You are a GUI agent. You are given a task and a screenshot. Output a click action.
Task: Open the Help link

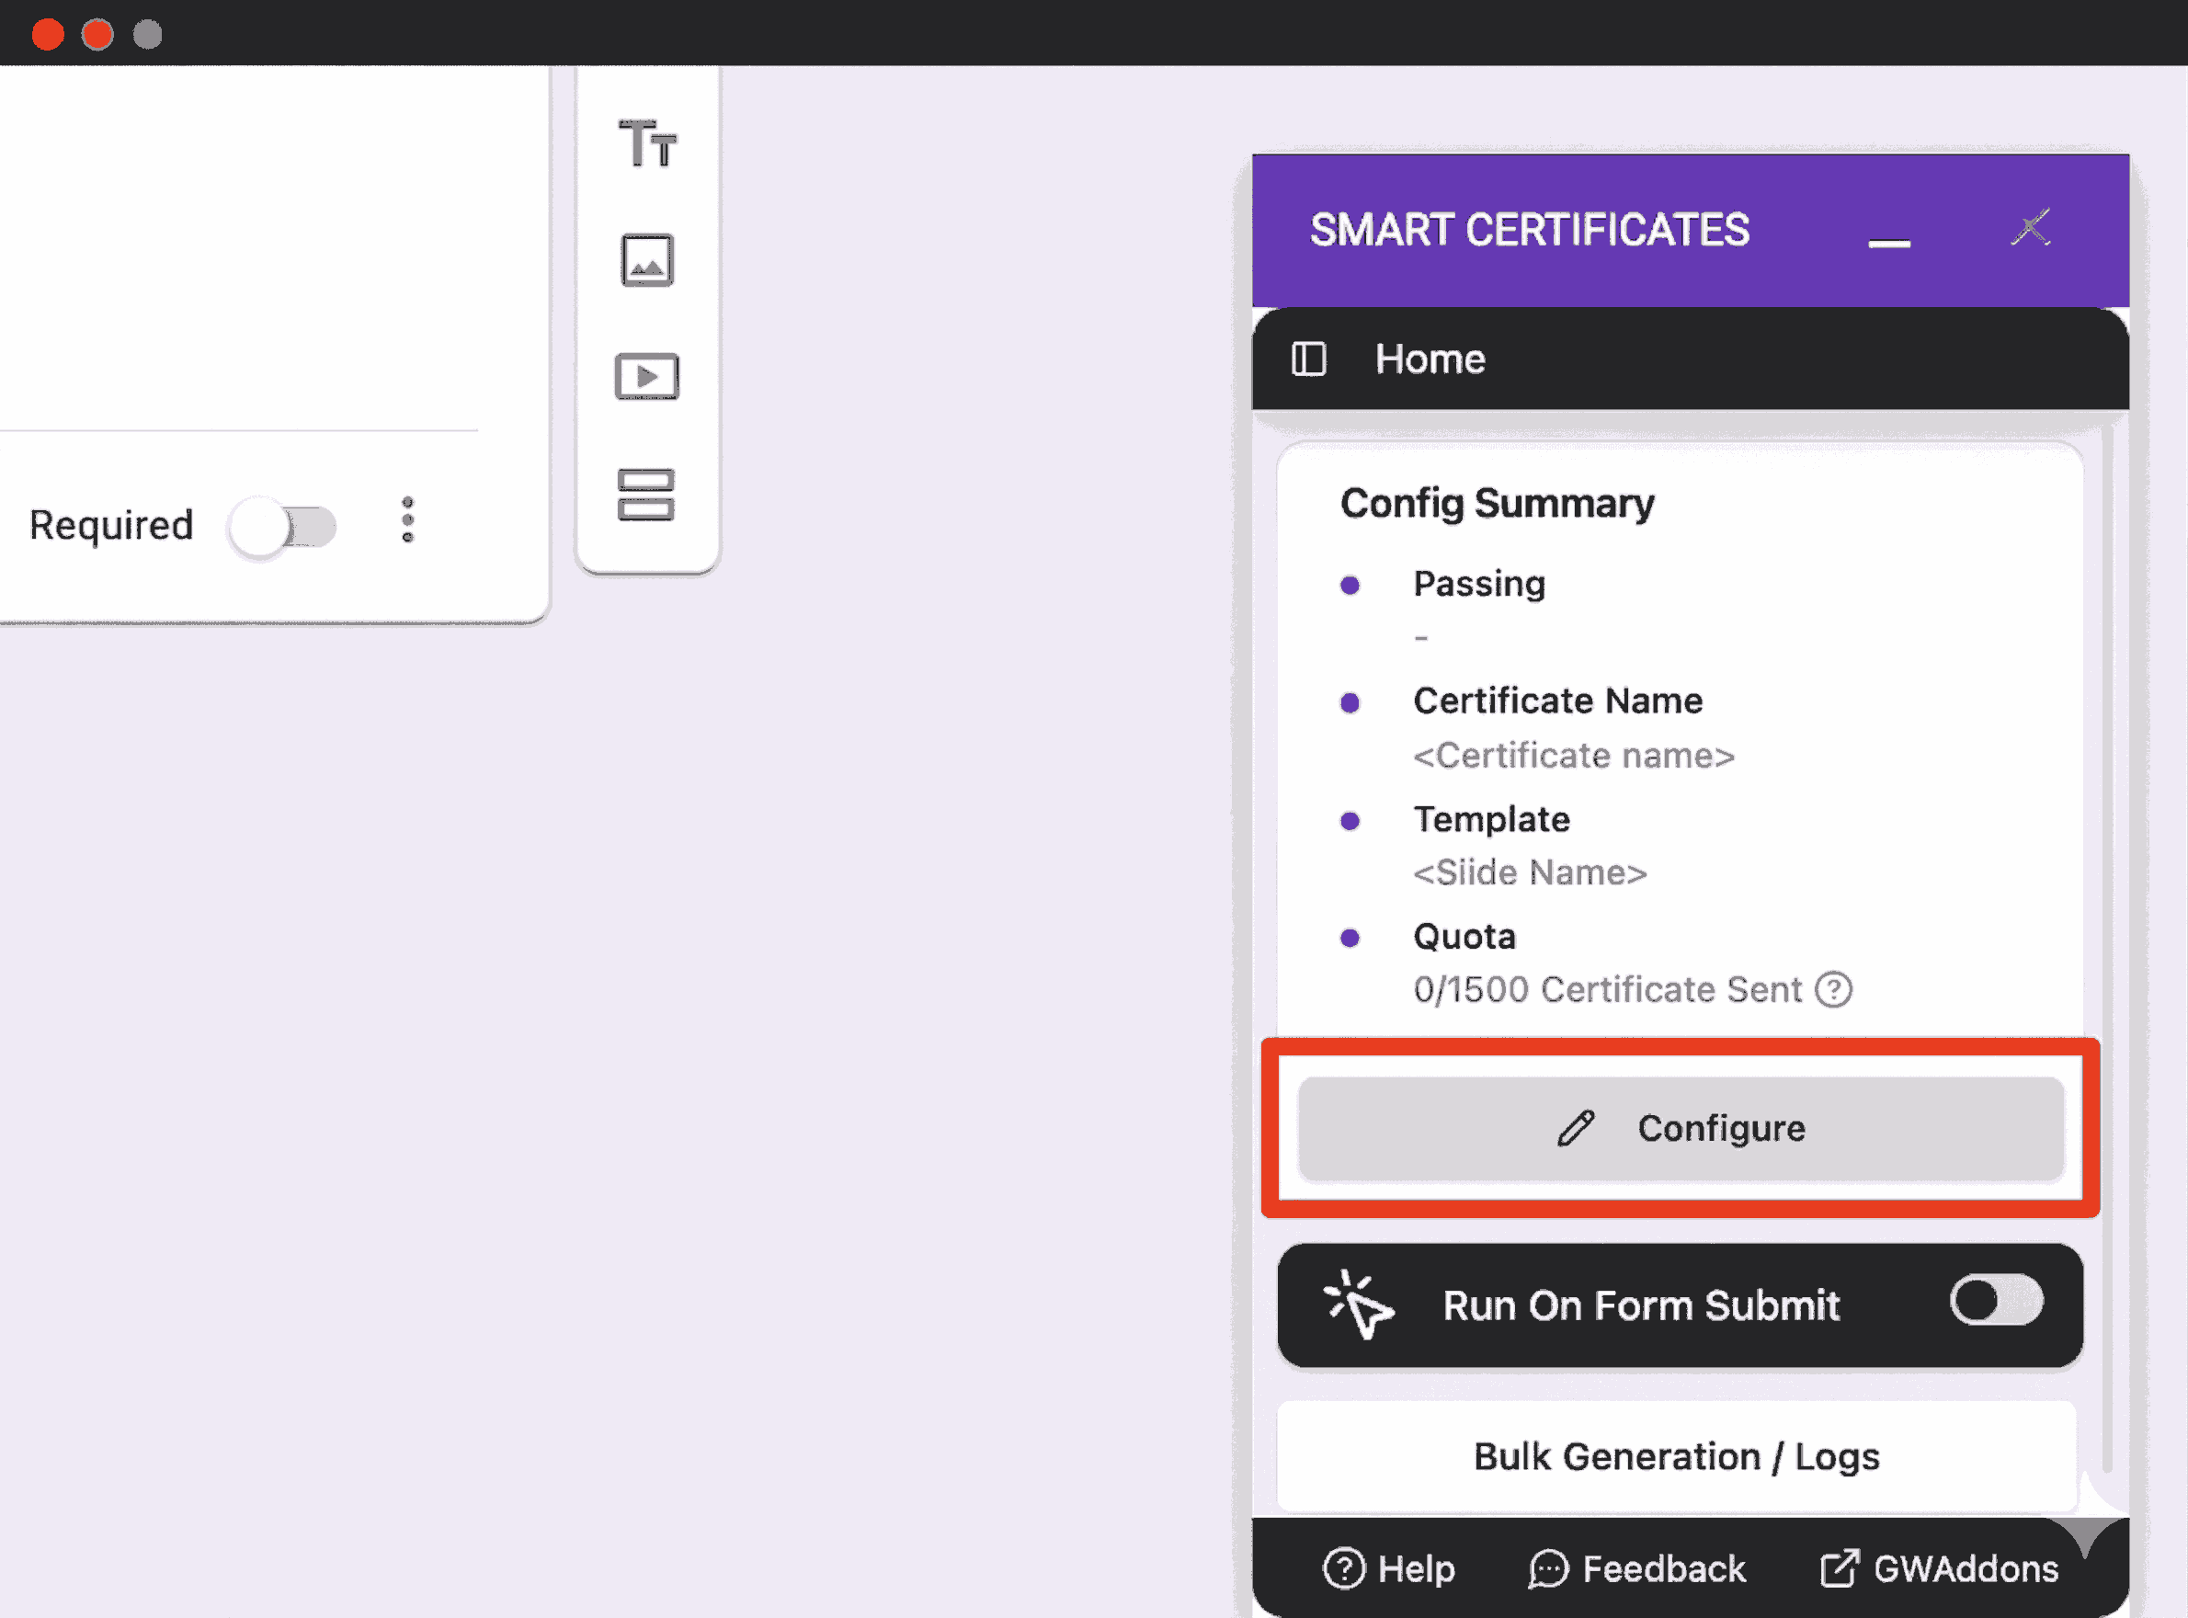(1389, 1569)
